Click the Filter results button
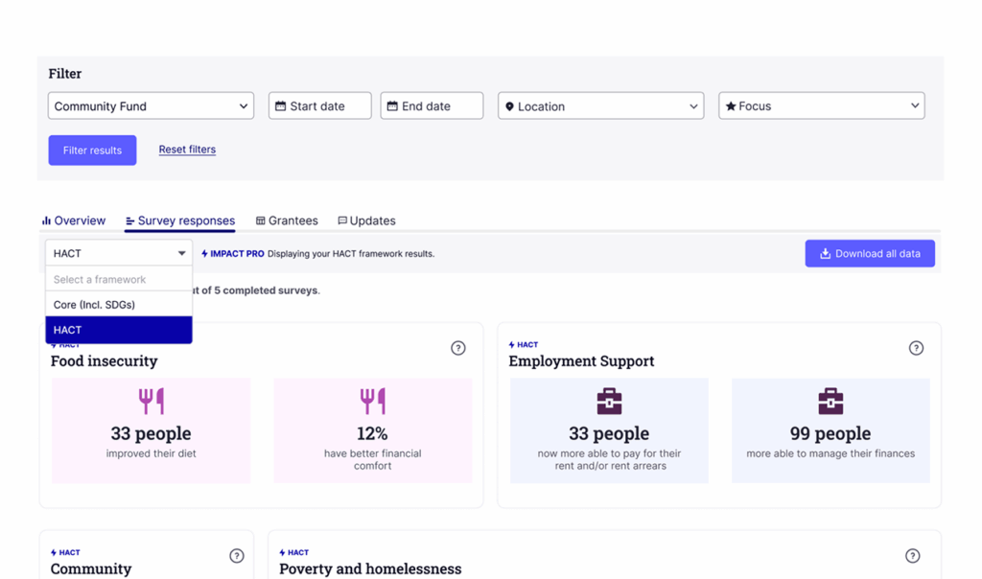Image resolution: width=982 pixels, height=579 pixels. pyautogui.click(x=92, y=151)
